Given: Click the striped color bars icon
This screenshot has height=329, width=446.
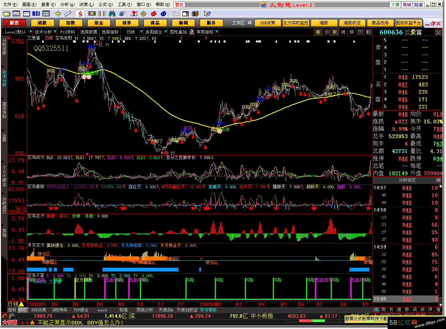Looking at the screenshot, I should coord(101,14).
